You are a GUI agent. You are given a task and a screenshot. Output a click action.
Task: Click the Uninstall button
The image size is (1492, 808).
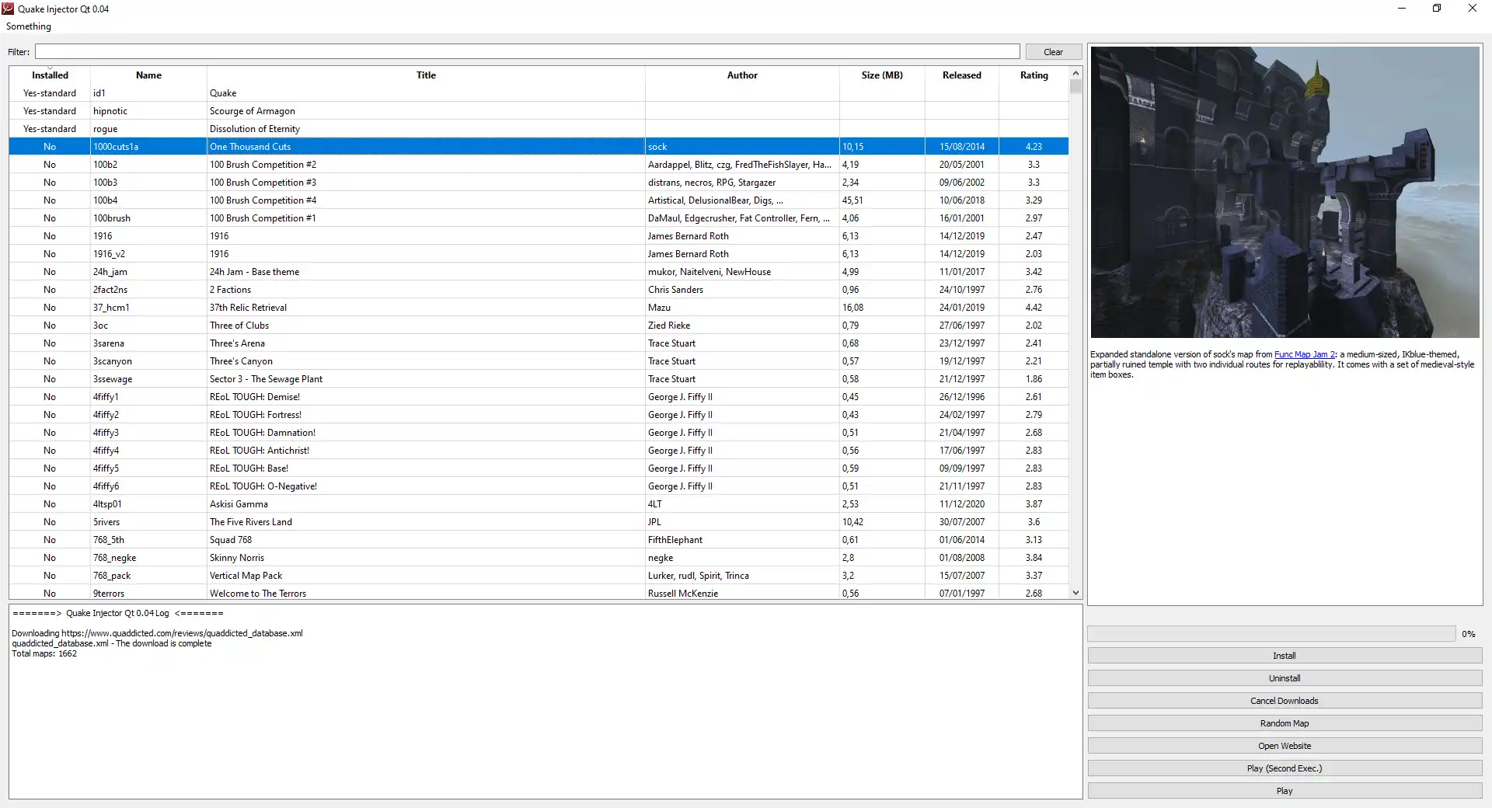1285,678
